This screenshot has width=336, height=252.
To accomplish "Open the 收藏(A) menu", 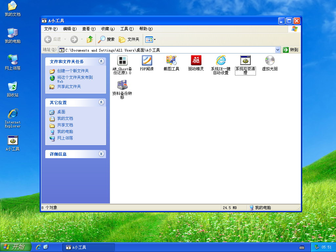I will [x=108, y=29].
